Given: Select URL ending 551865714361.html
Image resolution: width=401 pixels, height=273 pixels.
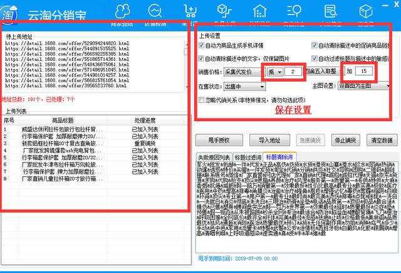Looking at the screenshot, I should point(67,59).
